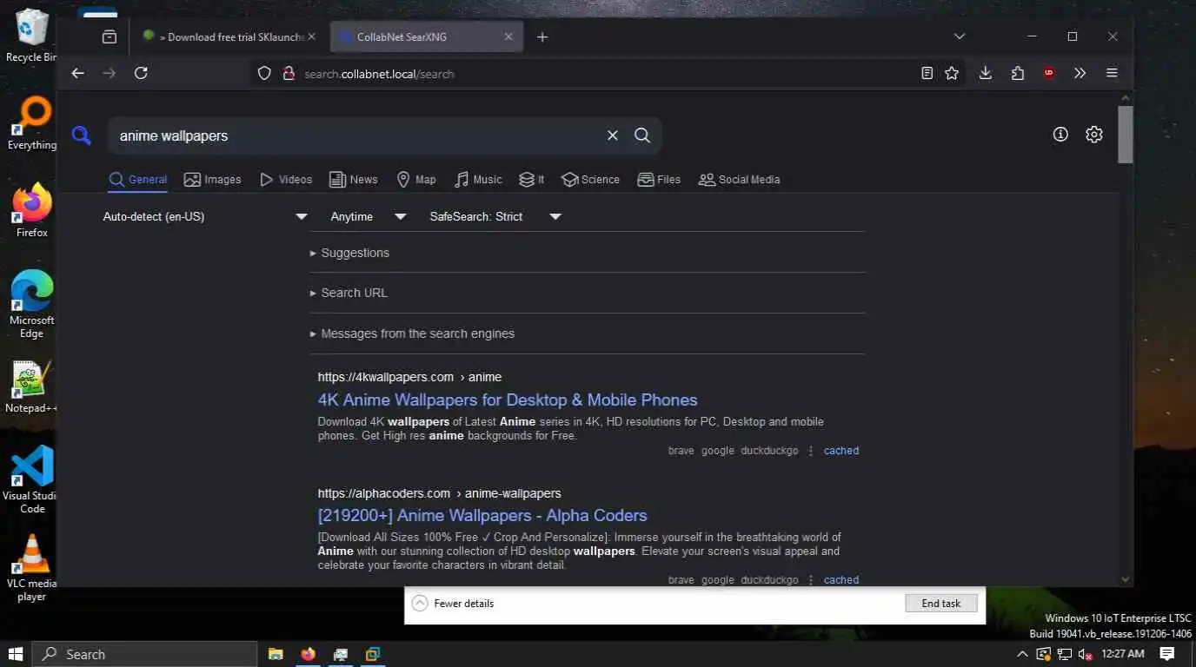Toggle reader view icon in address bar
Viewport: 1196px width, 667px height.
927,74
